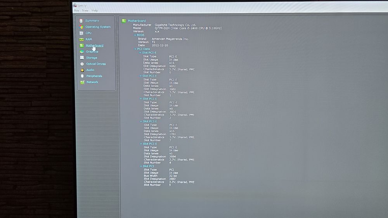This screenshot has width=388, height=218.
Task: Click Bus Width value 32 bit
Action: point(173,176)
